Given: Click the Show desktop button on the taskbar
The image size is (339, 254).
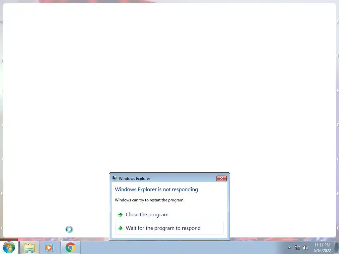Looking at the screenshot, I should [337, 247].
